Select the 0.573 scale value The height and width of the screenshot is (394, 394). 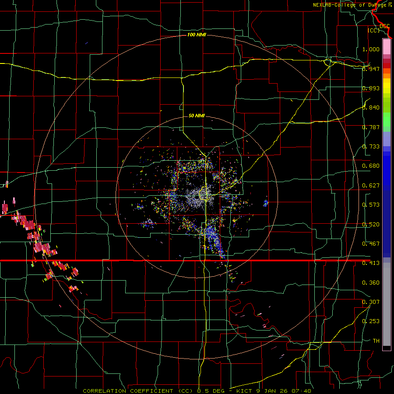371,205
